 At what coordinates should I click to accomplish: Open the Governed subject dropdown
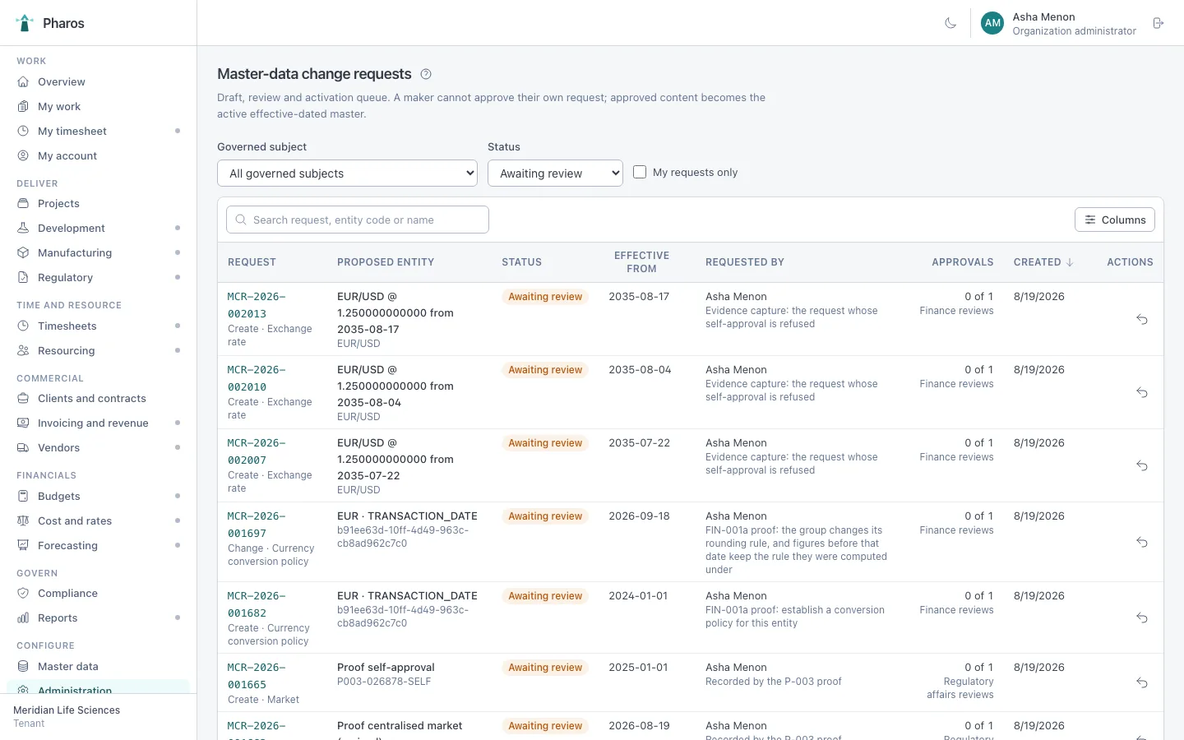tap(347, 173)
